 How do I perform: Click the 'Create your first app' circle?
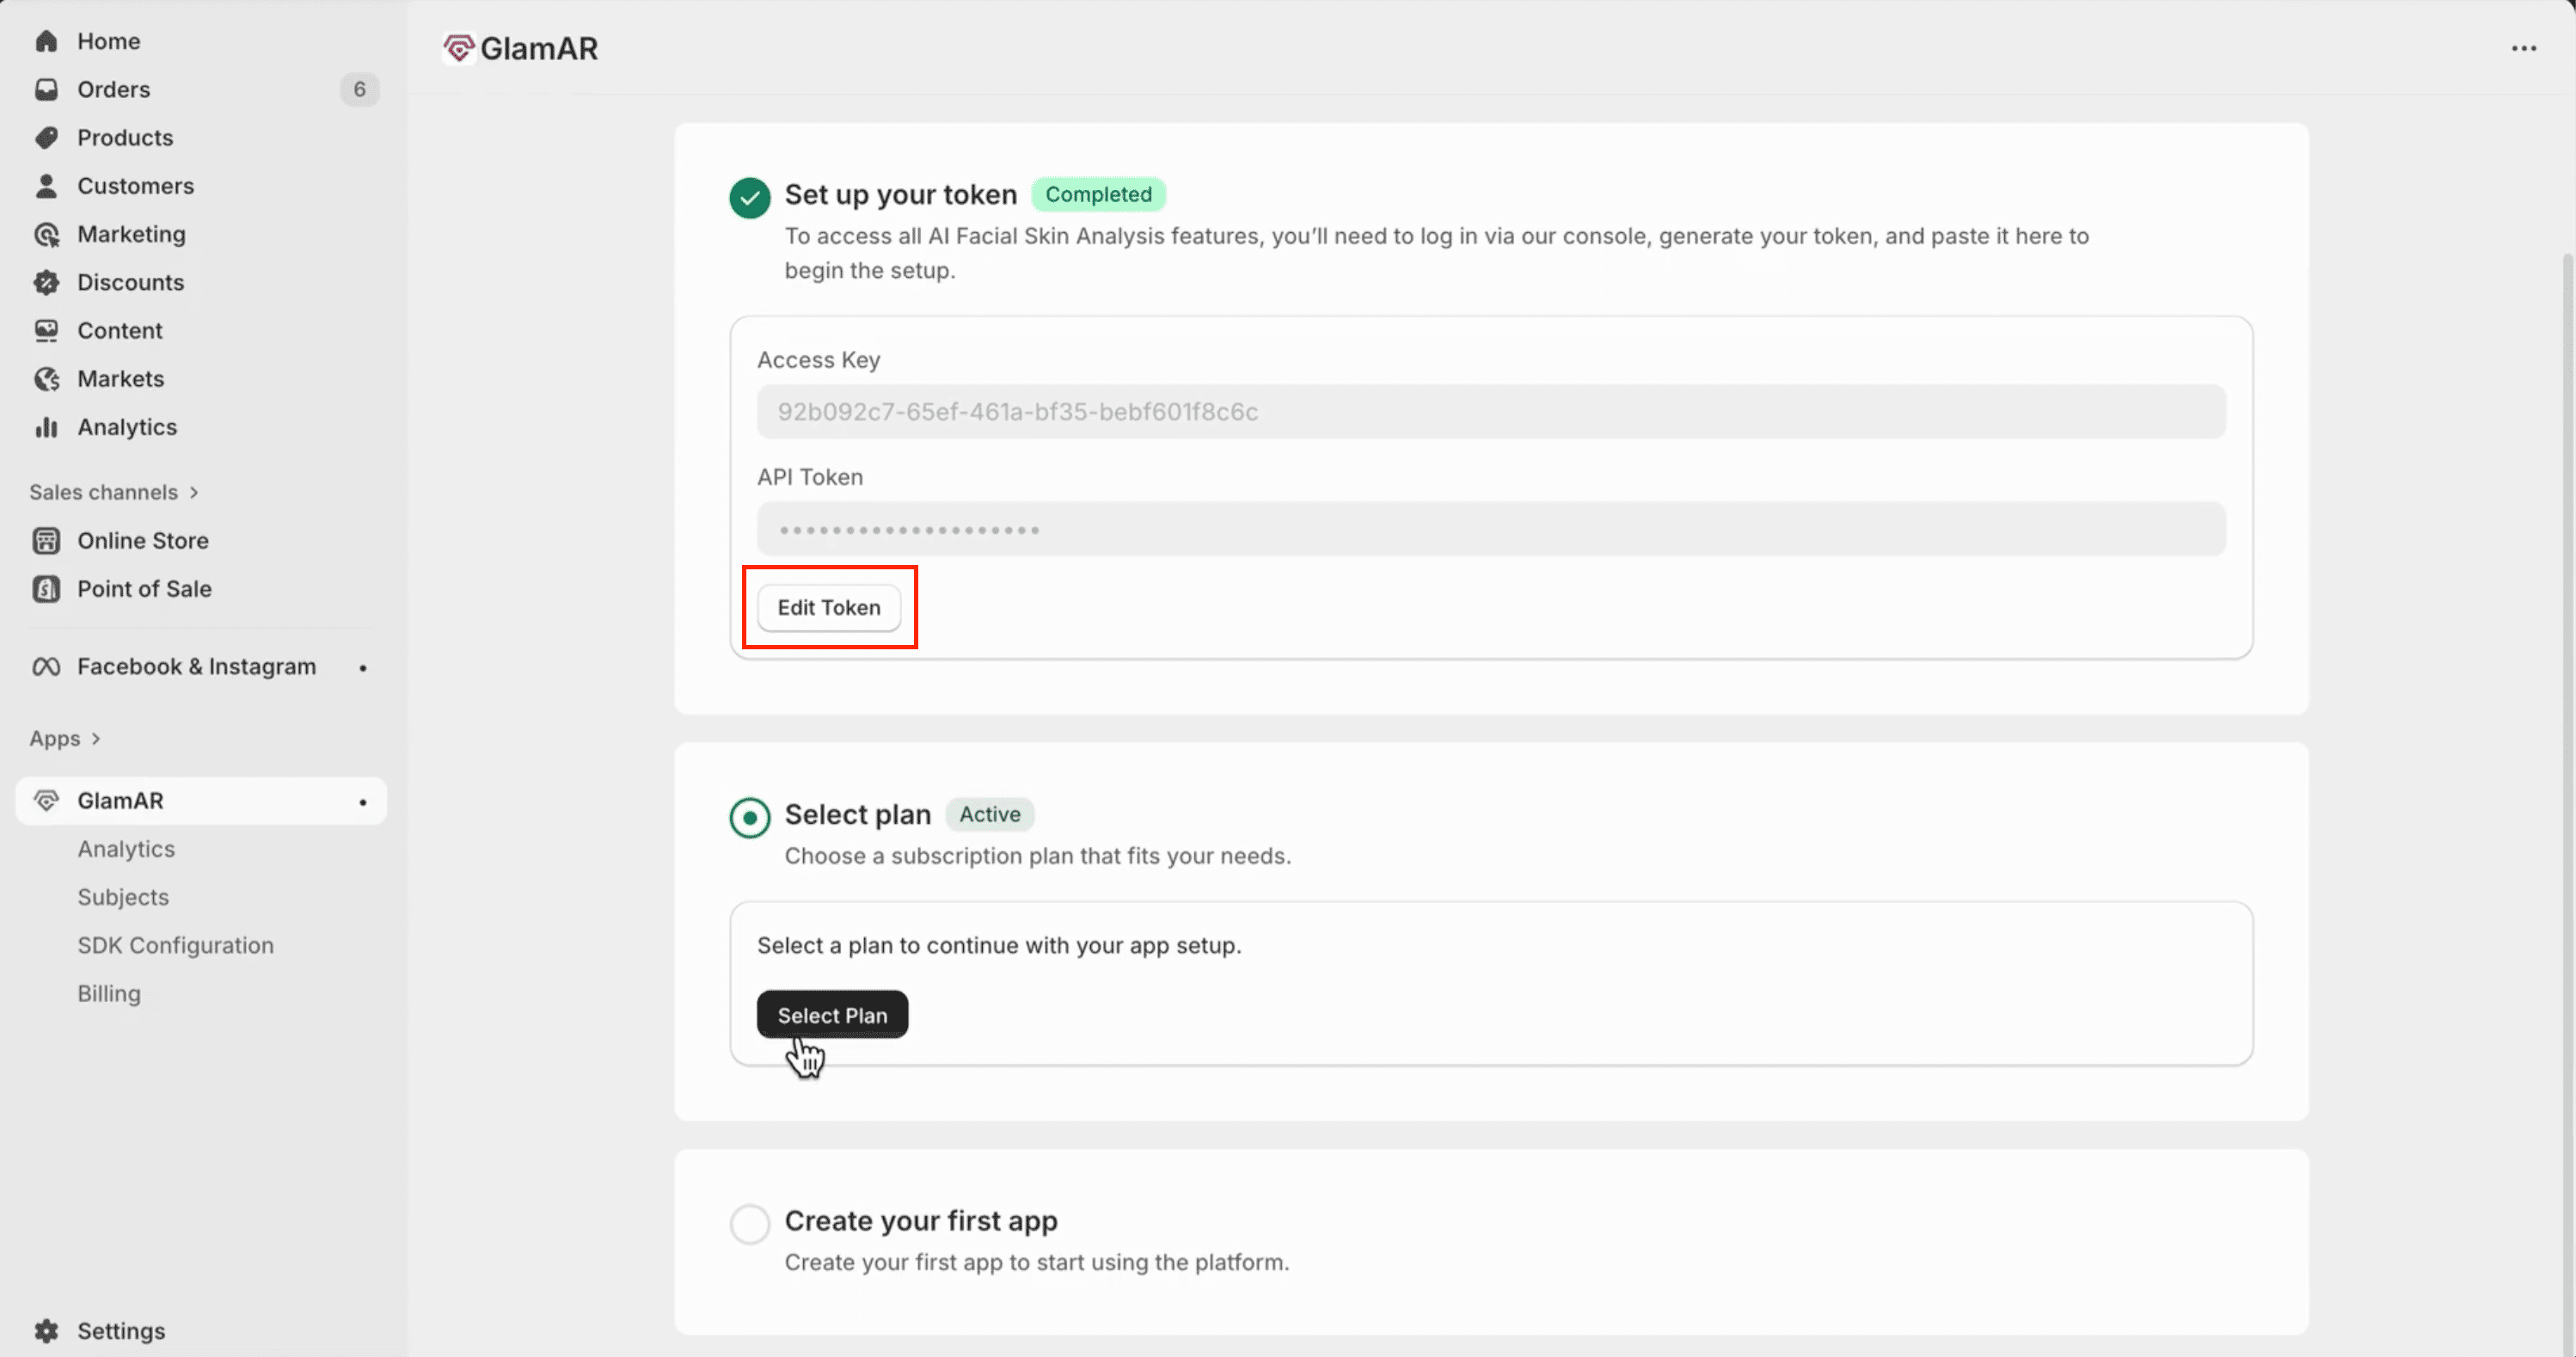coord(749,1223)
